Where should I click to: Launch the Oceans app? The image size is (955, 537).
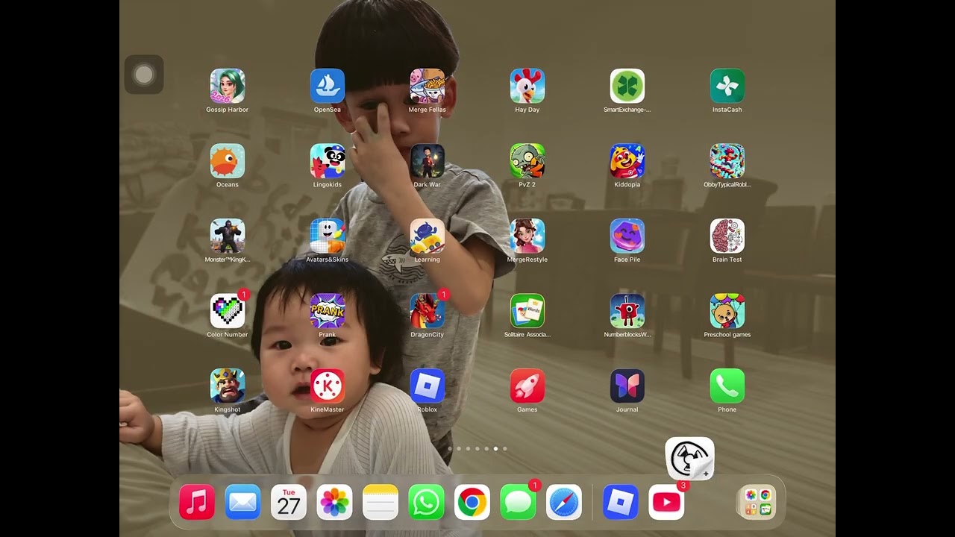[x=228, y=161]
